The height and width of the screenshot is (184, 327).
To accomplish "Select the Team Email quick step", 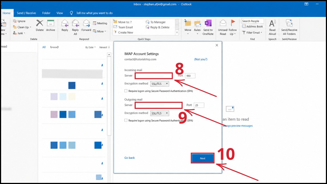I will click(x=123, y=27).
